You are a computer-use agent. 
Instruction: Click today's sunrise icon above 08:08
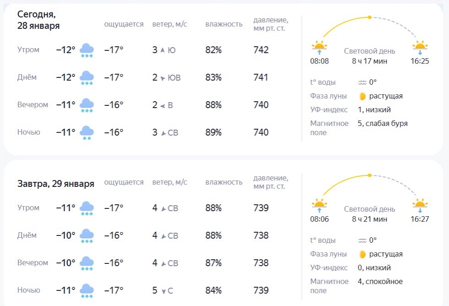319,47
